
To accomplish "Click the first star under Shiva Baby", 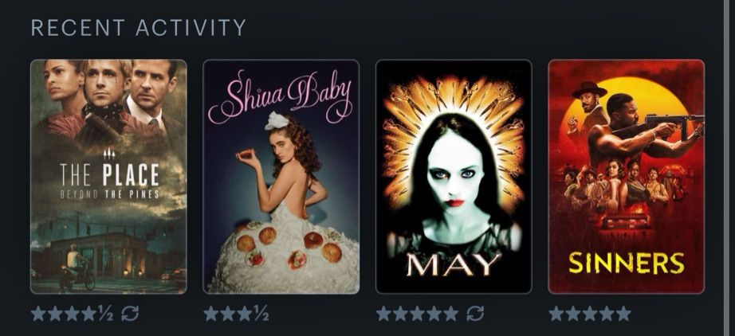I will point(211,314).
